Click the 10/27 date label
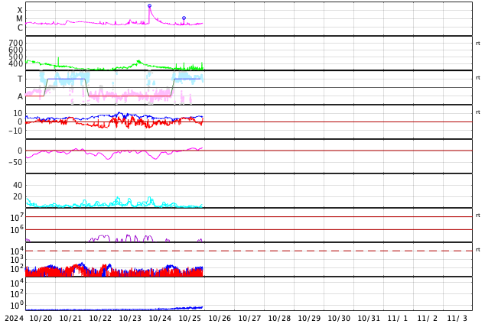485x324 pixels. (249, 319)
